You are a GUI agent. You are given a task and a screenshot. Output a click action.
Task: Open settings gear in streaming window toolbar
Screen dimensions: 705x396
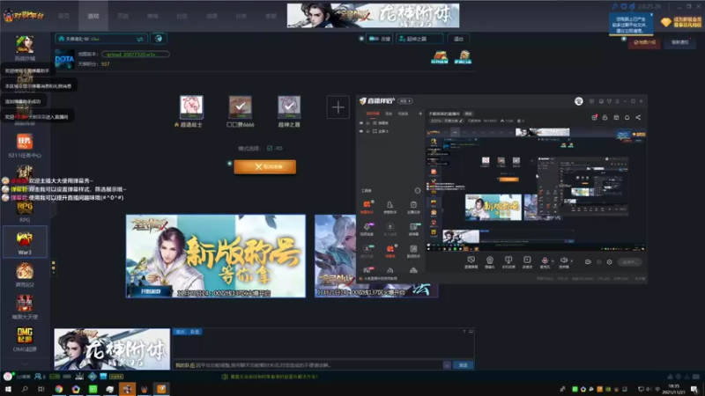click(x=609, y=261)
